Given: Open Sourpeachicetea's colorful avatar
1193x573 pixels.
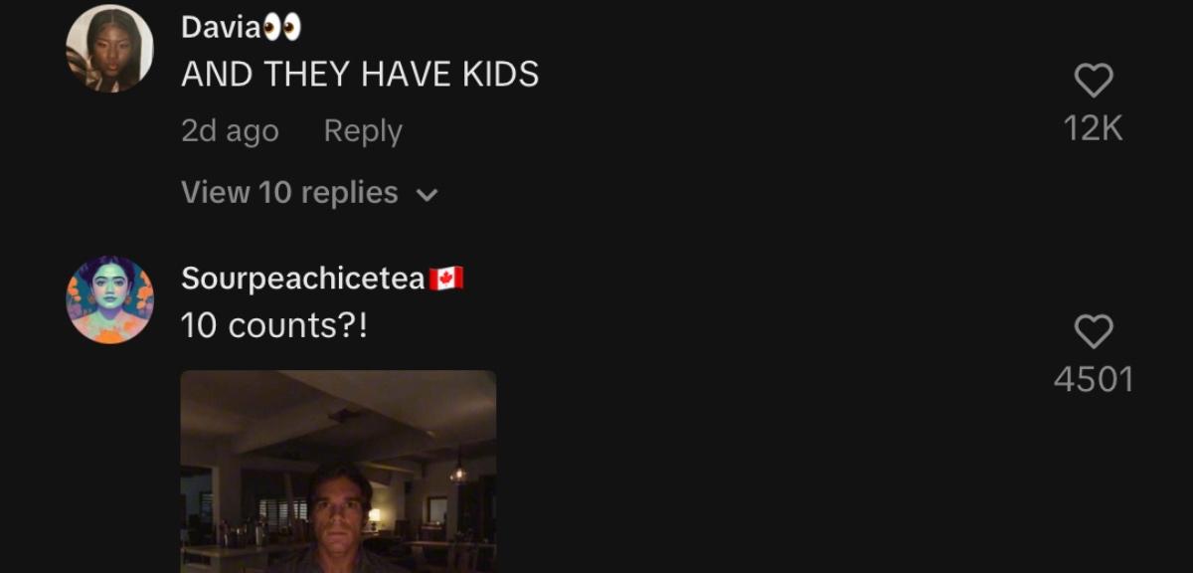Looking at the screenshot, I should click(x=109, y=299).
